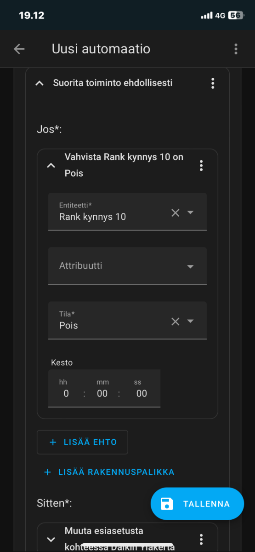Image resolution: width=255 pixels, height=552 pixels.
Task: Open the top-right overflow menu
Action: coord(236,49)
